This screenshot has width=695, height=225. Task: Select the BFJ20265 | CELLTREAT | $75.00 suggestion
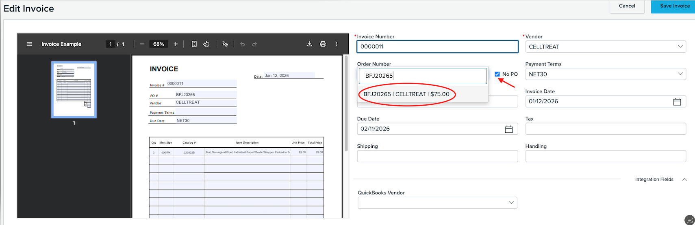pyautogui.click(x=423, y=94)
